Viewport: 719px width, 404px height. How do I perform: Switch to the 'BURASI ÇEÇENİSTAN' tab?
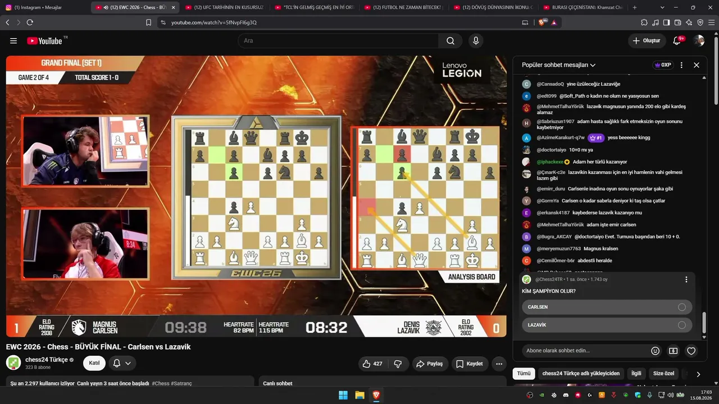584,7
